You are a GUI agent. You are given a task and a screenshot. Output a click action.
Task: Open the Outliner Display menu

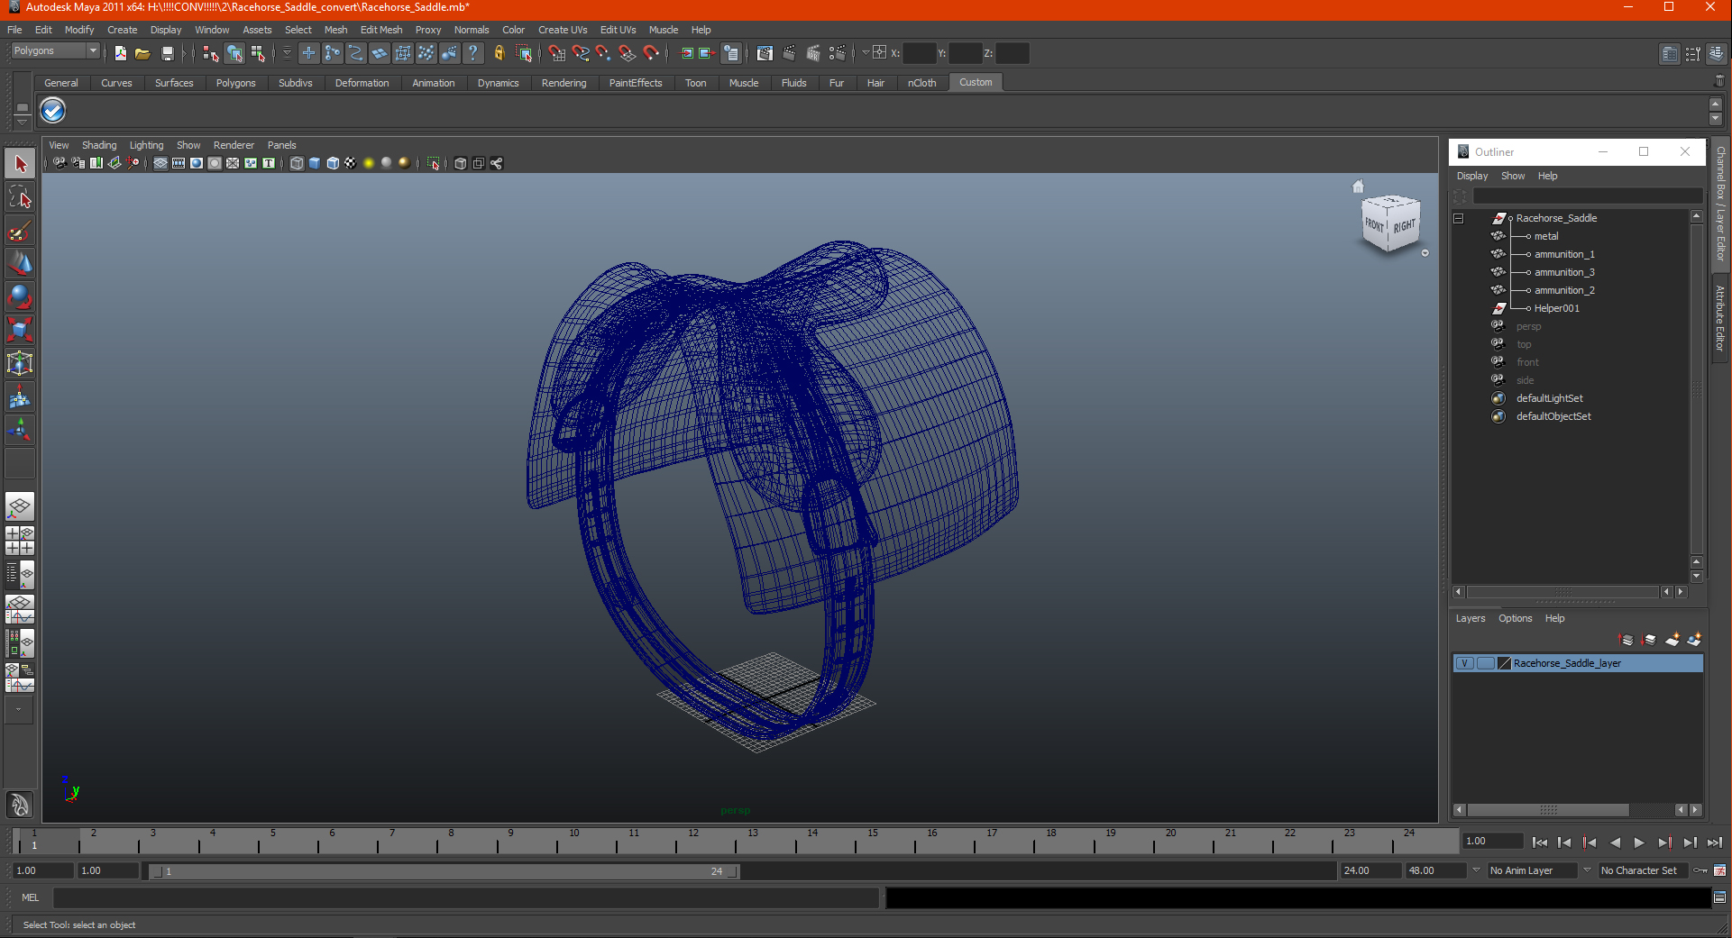tap(1472, 176)
